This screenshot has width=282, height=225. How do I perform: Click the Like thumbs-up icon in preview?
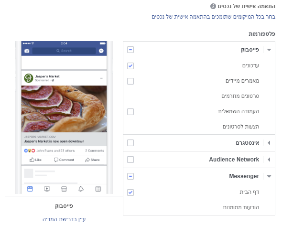tap(32, 160)
